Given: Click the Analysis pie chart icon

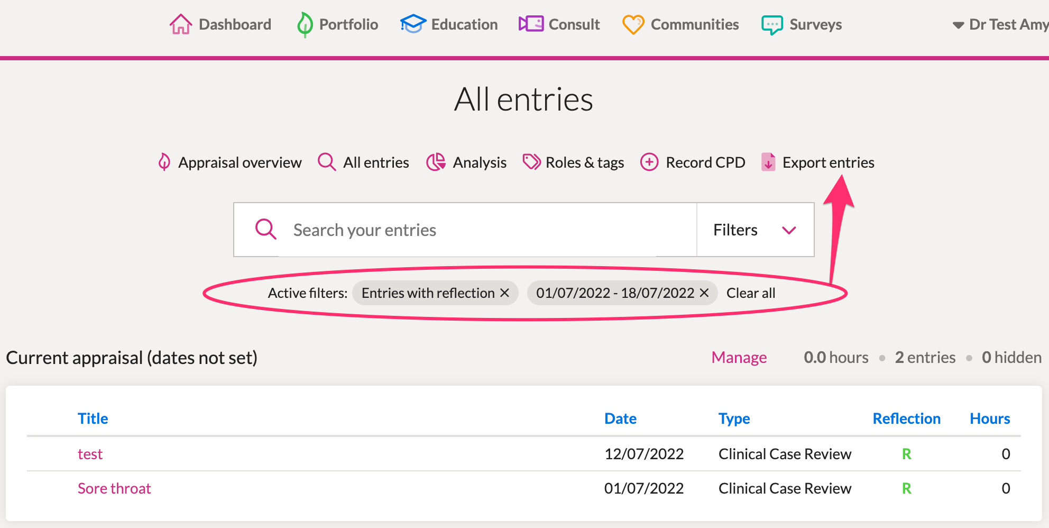Looking at the screenshot, I should (436, 162).
